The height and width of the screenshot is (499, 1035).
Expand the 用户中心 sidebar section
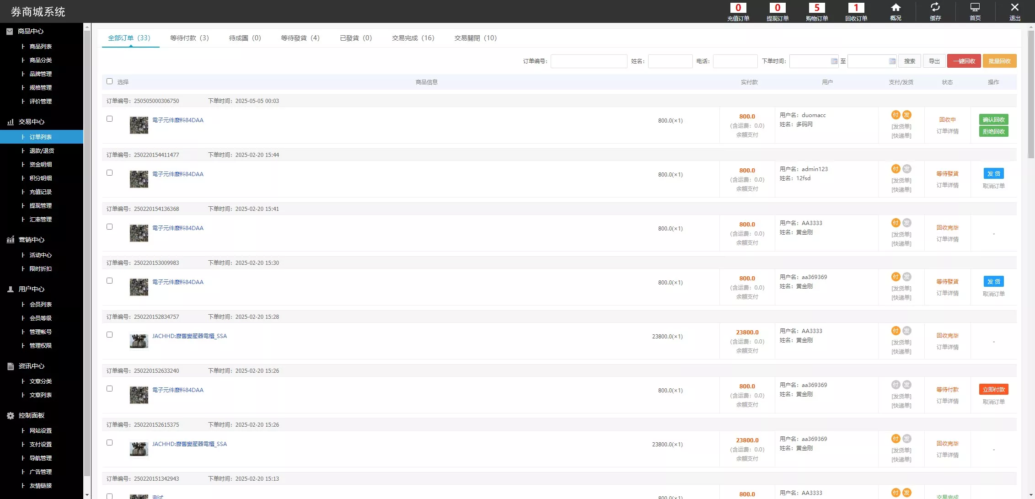(x=31, y=289)
